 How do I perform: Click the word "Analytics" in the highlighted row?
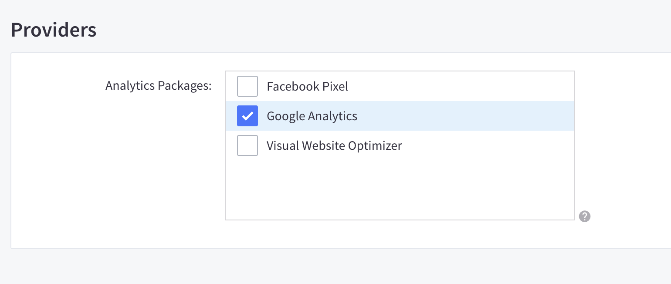(332, 116)
